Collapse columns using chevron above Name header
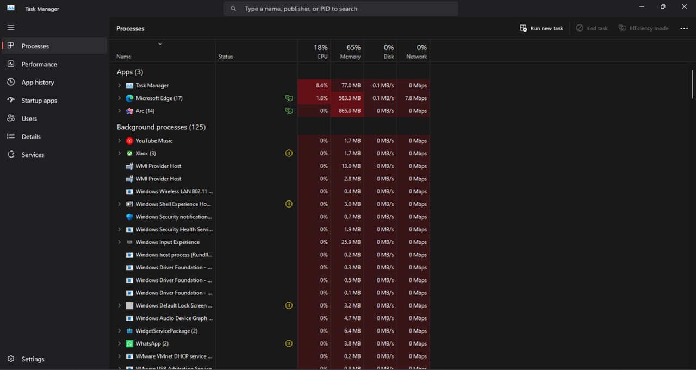Viewport: 696px width, 370px height. tap(160, 44)
